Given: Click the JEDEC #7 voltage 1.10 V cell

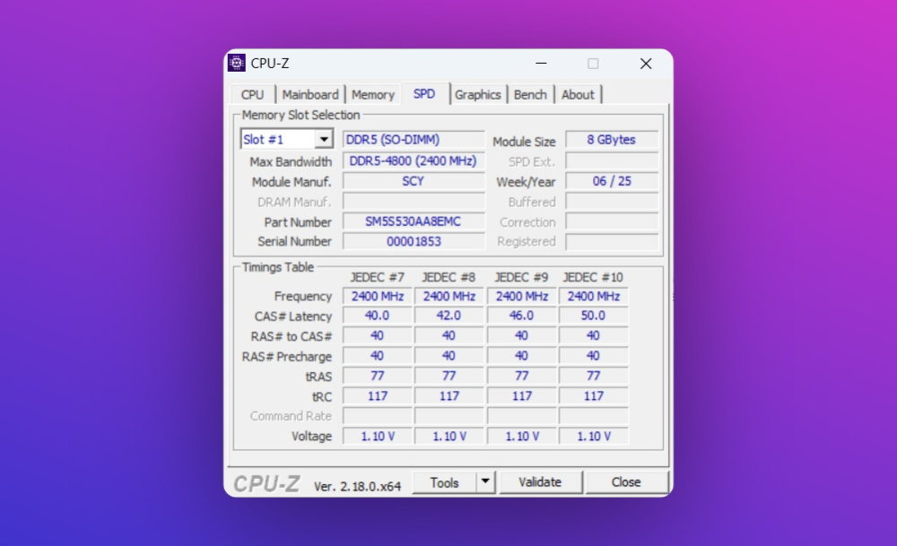Looking at the screenshot, I should [x=377, y=437].
